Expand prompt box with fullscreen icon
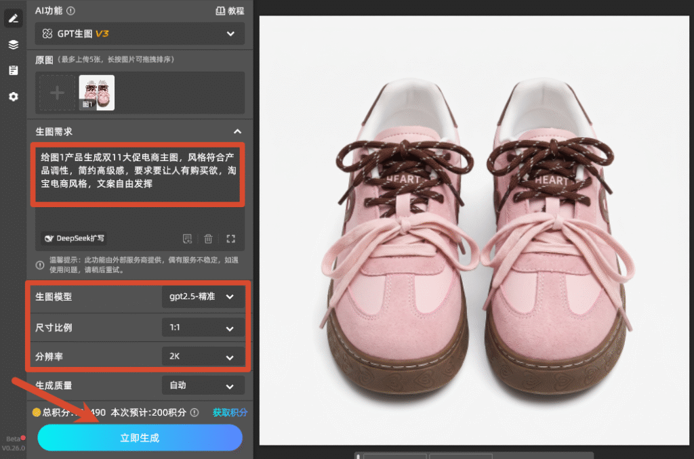This screenshot has height=459, width=694. click(230, 239)
